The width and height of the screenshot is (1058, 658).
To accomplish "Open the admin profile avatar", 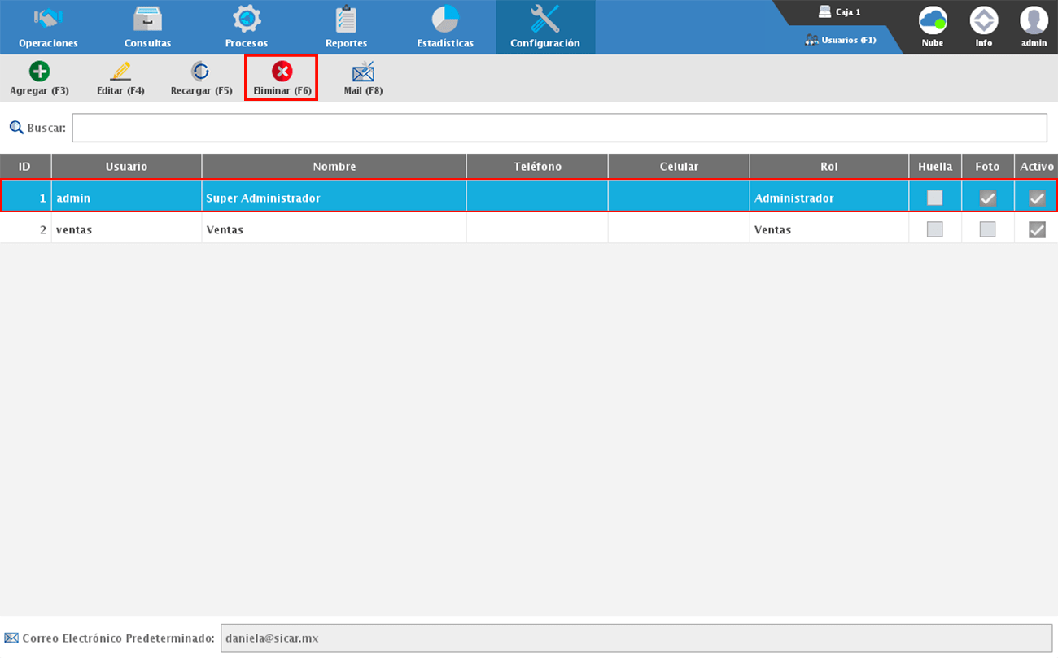I will [x=1034, y=21].
